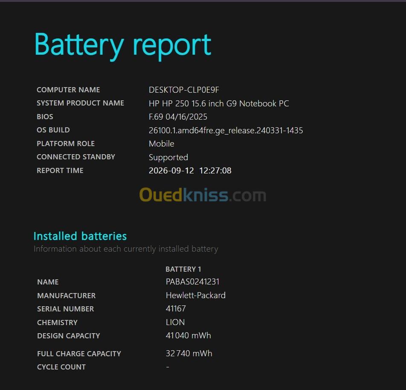The image size is (406, 390).
Task: Select the "COMPUTER NAME" label
Action: click(68, 90)
